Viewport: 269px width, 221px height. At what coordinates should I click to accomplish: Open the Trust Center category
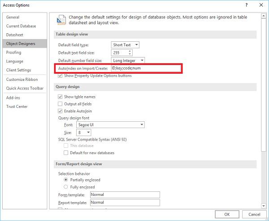click(x=17, y=106)
